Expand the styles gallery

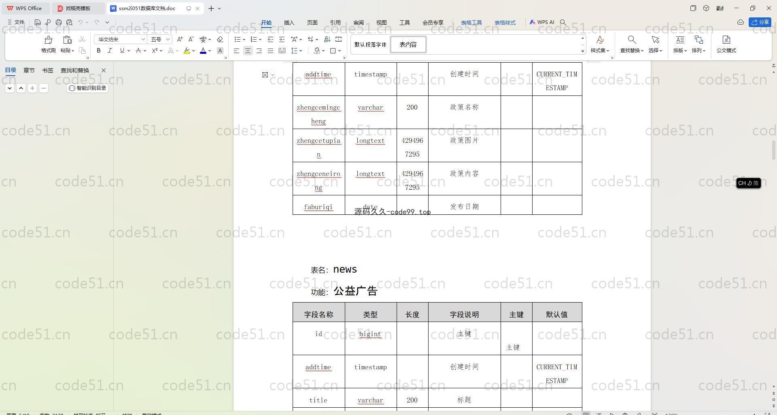(583, 51)
